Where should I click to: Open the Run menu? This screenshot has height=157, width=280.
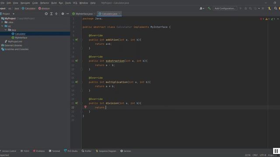coord(61,3)
